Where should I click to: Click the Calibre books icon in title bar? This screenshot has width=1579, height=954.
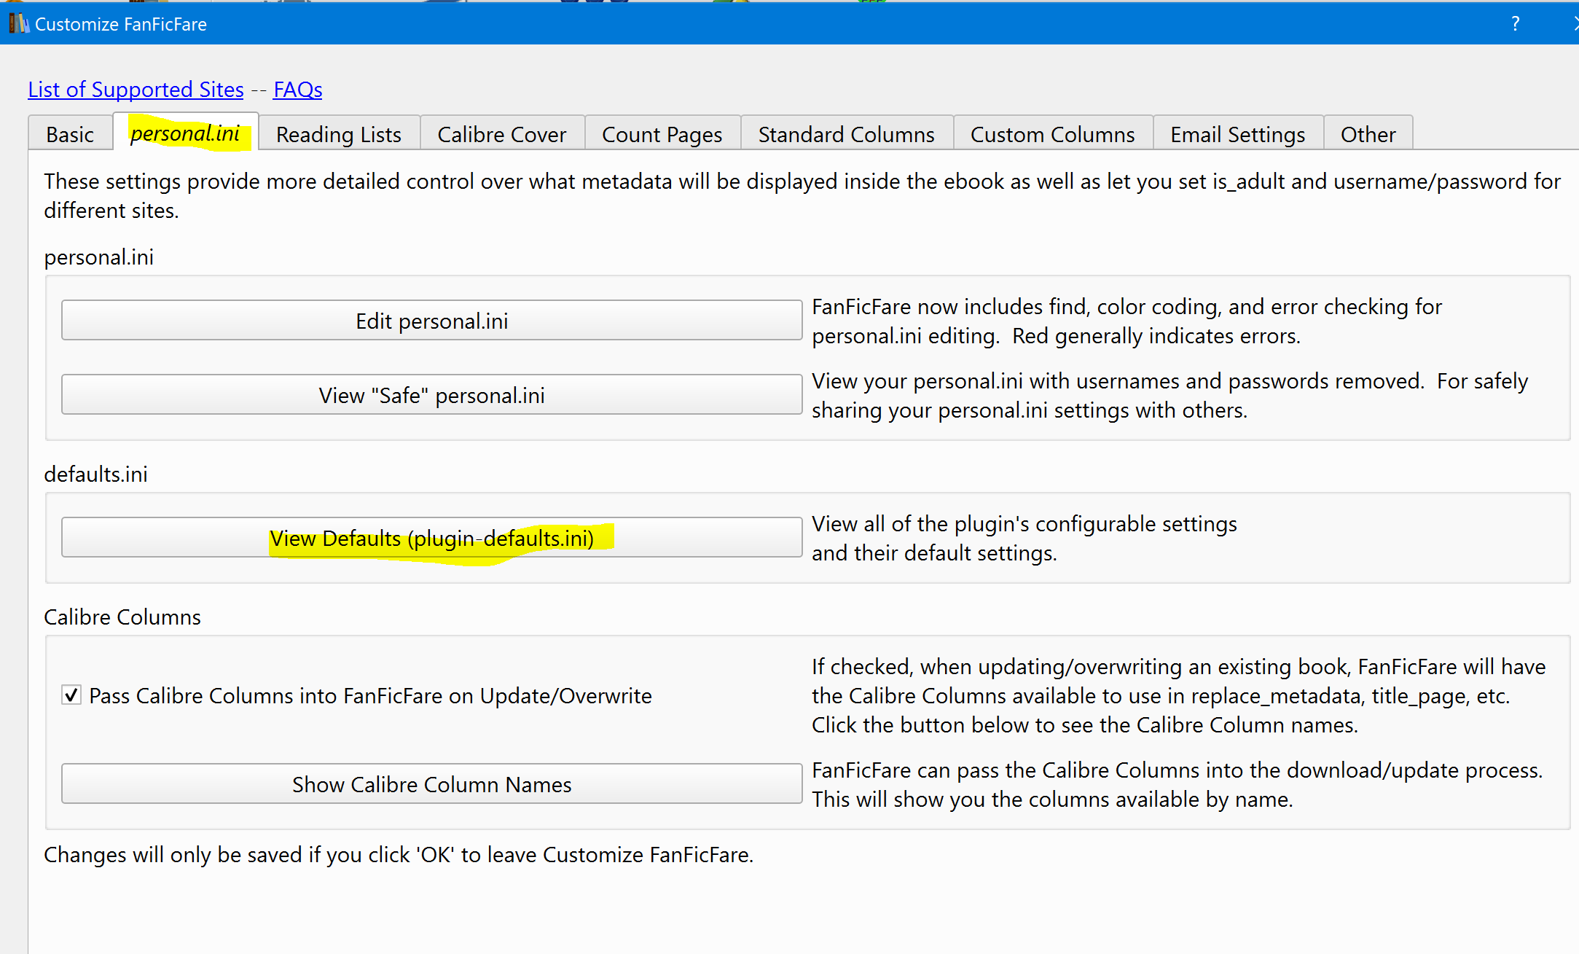19,23
